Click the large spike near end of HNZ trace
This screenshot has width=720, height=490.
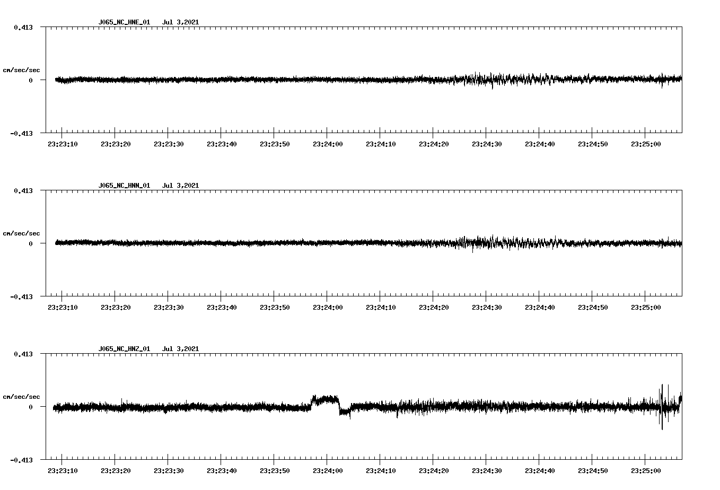pyautogui.click(x=662, y=406)
